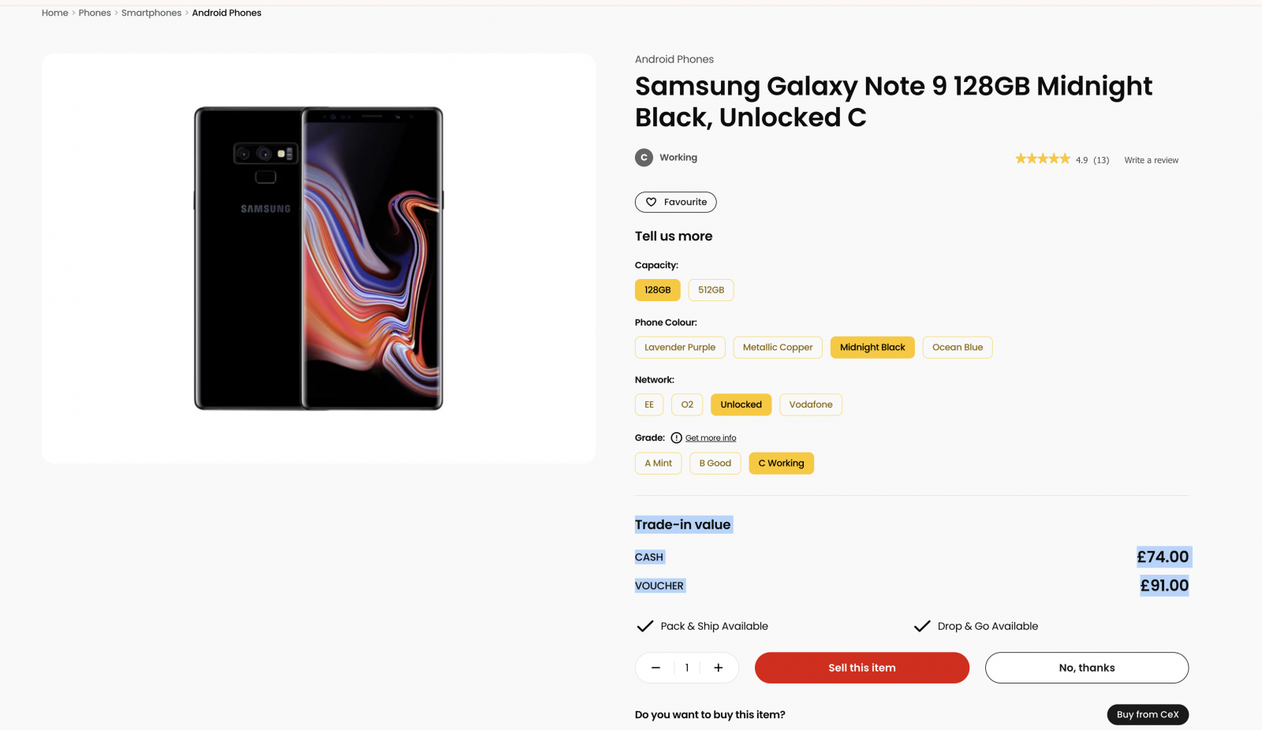Open Phones breadcrumb link

pos(95,13)
